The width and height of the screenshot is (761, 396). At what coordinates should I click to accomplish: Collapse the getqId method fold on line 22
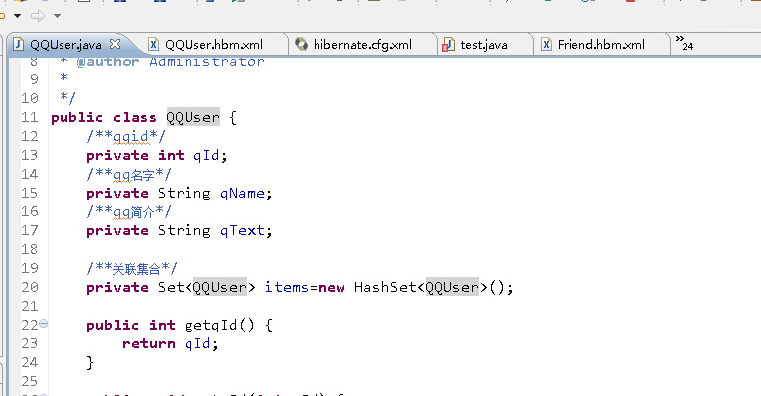(x=44, y=323)
